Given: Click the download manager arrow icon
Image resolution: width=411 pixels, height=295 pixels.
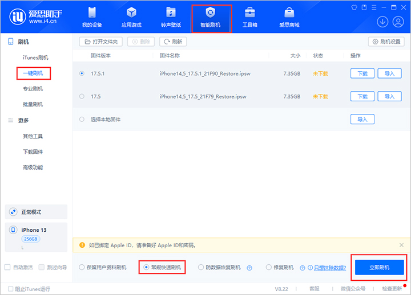Looking at the screenshot, I should pos(382,22).
